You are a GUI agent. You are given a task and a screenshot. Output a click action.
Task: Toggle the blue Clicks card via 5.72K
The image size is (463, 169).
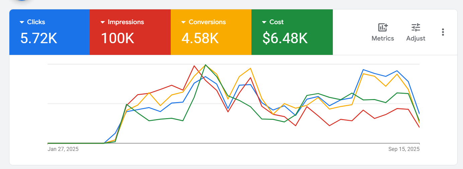[x=39, y=38]
